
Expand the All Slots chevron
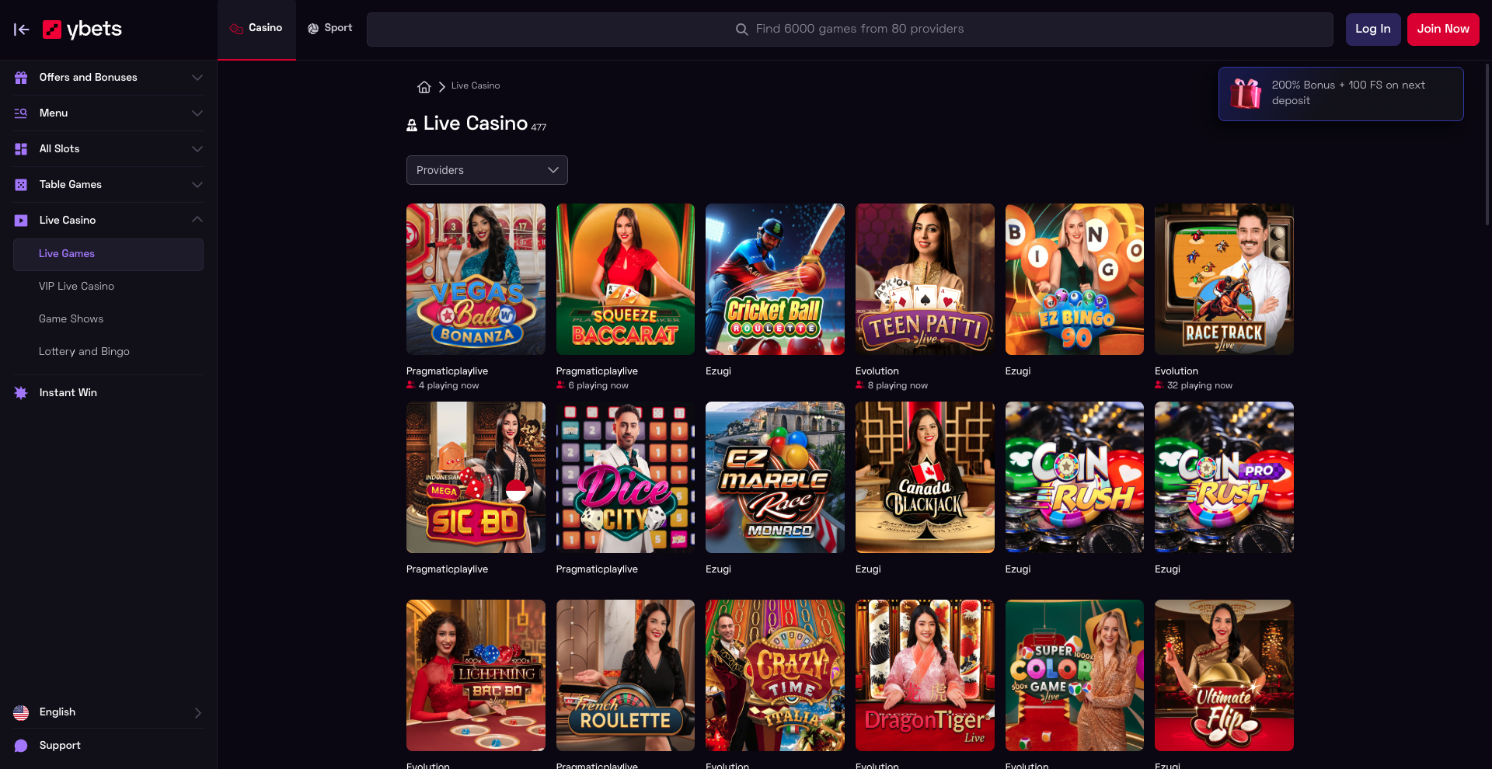tap(197, 149)
